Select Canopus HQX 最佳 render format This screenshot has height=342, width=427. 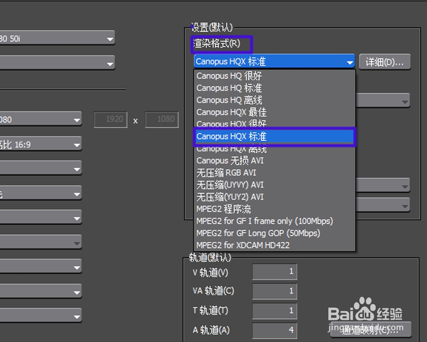(x=274, y=112)
